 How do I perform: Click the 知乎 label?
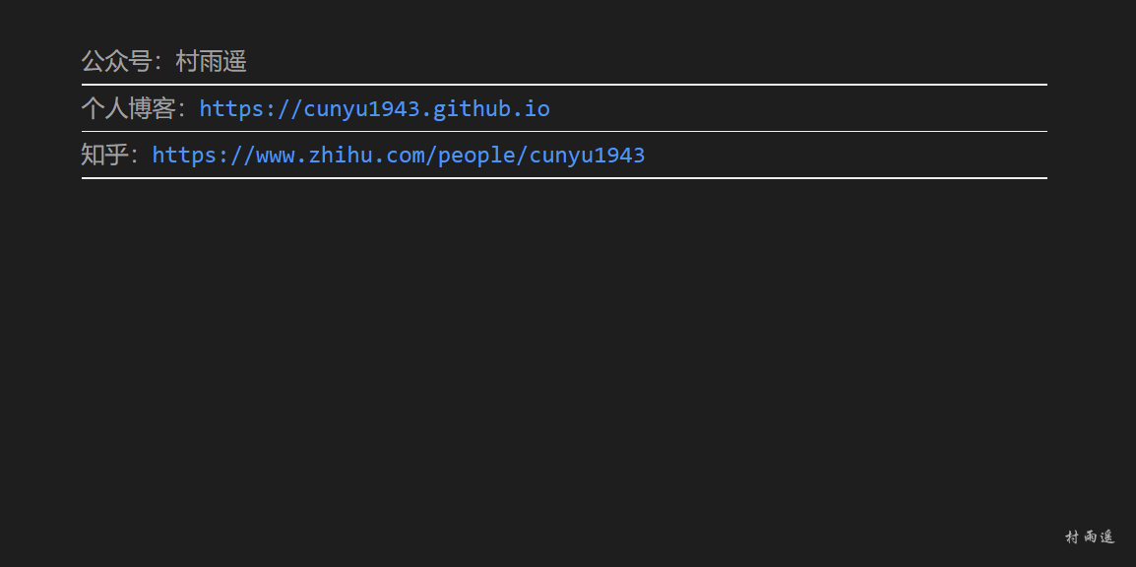point(104,155)
